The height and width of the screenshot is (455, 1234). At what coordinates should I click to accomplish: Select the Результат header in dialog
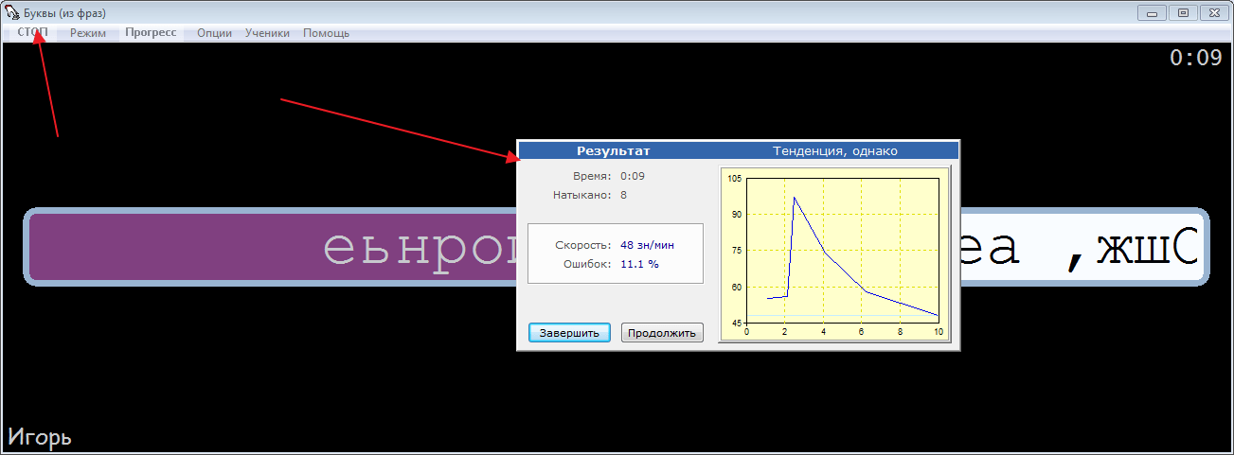coord(613,150)
